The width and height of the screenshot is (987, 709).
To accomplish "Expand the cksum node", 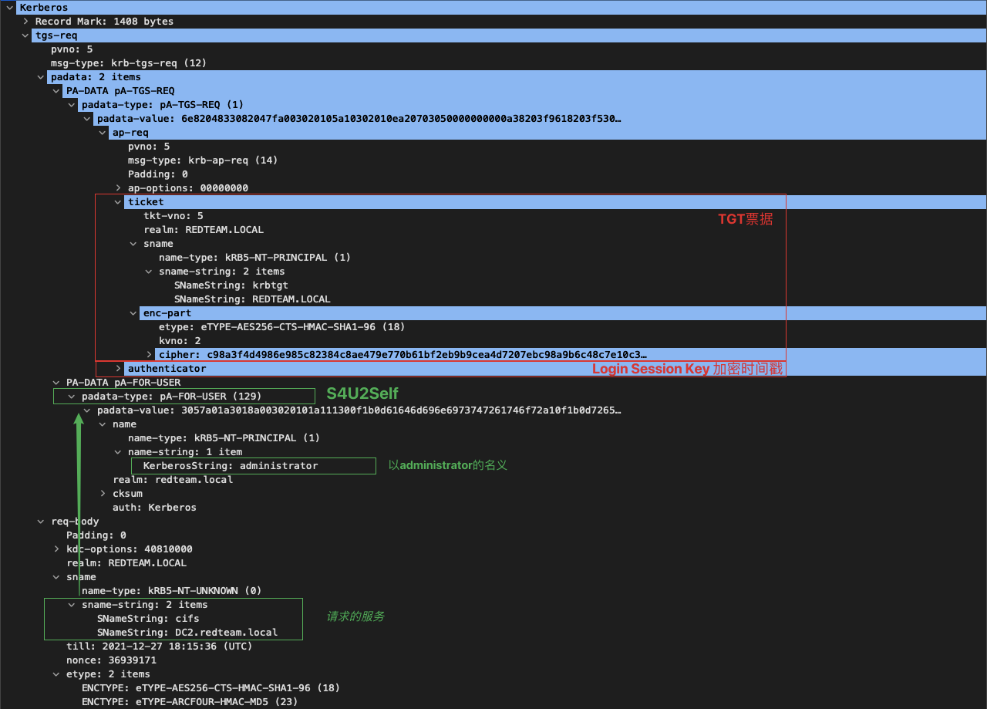I will pyautogui.click(x=103, y=494).
